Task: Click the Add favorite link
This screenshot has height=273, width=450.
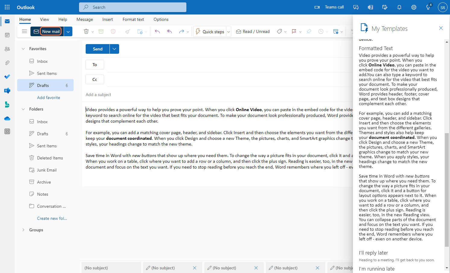Action: (x=49, y=98)
